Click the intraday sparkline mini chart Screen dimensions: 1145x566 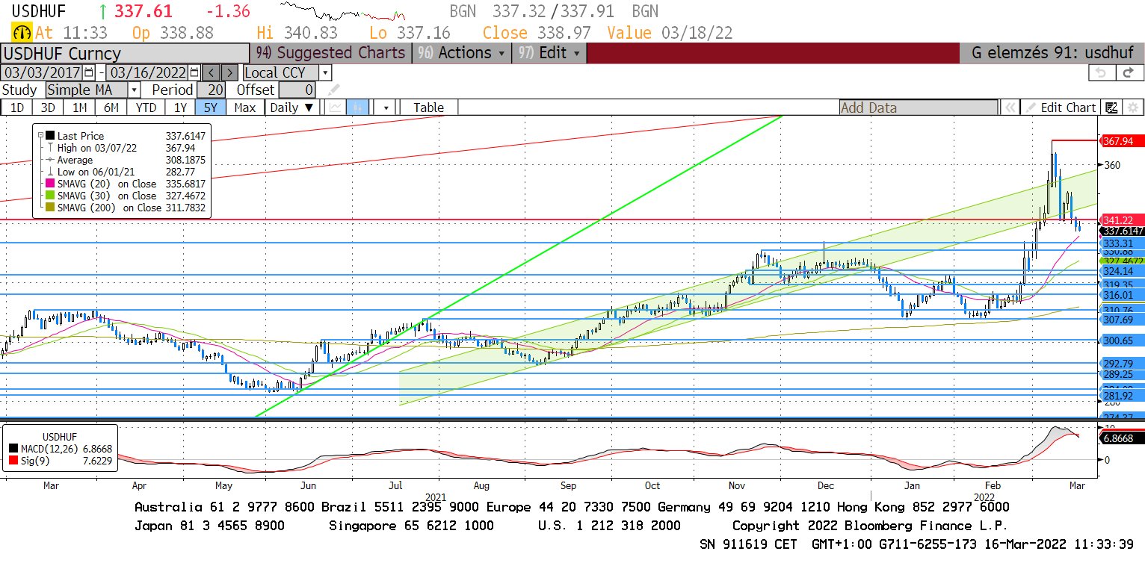(342, 12)
